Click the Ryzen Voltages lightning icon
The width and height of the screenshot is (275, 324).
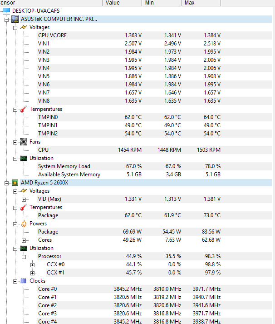click(24, 191)
